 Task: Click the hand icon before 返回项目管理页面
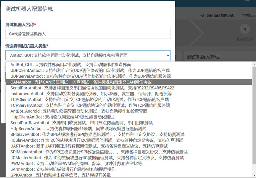202,15
